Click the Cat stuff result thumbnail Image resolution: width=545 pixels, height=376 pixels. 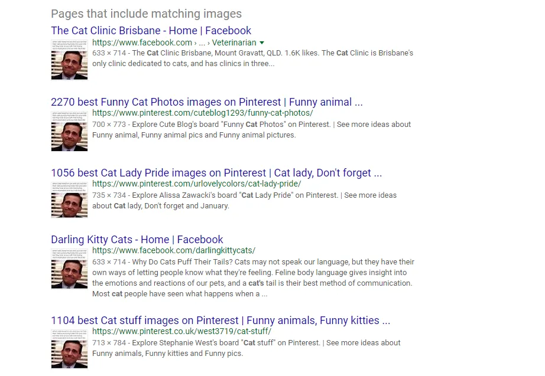coord(70,349)
